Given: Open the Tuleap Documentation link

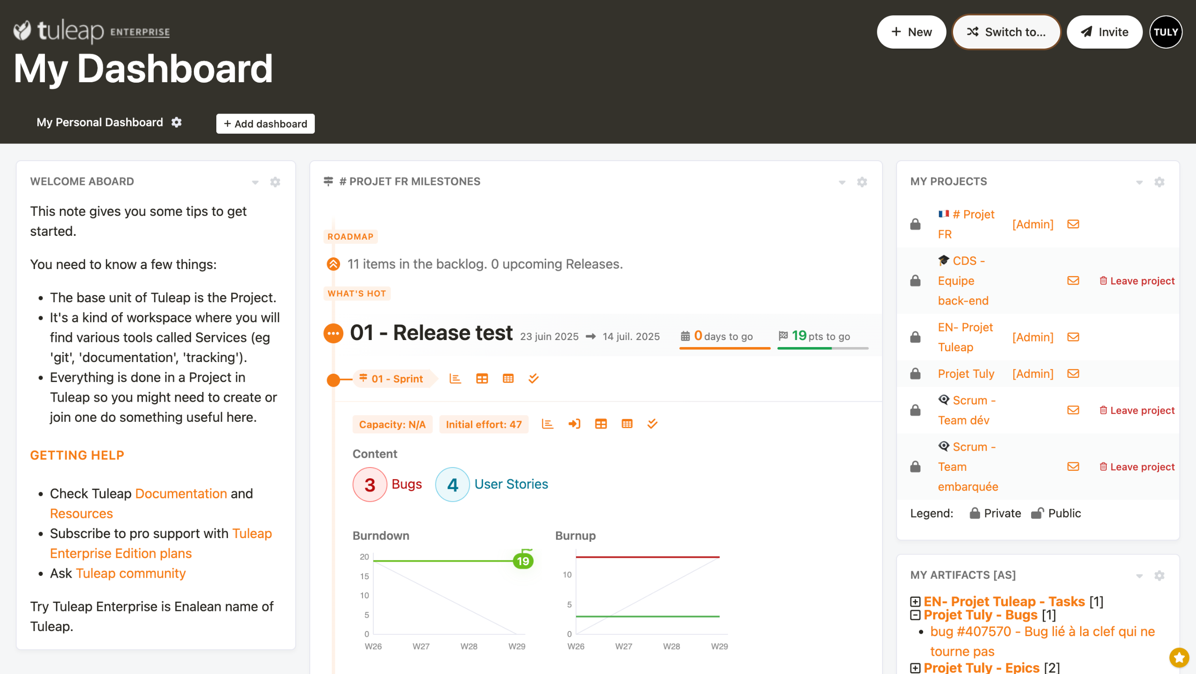Looking at the screenshot, I should click(x=181, y=493).
